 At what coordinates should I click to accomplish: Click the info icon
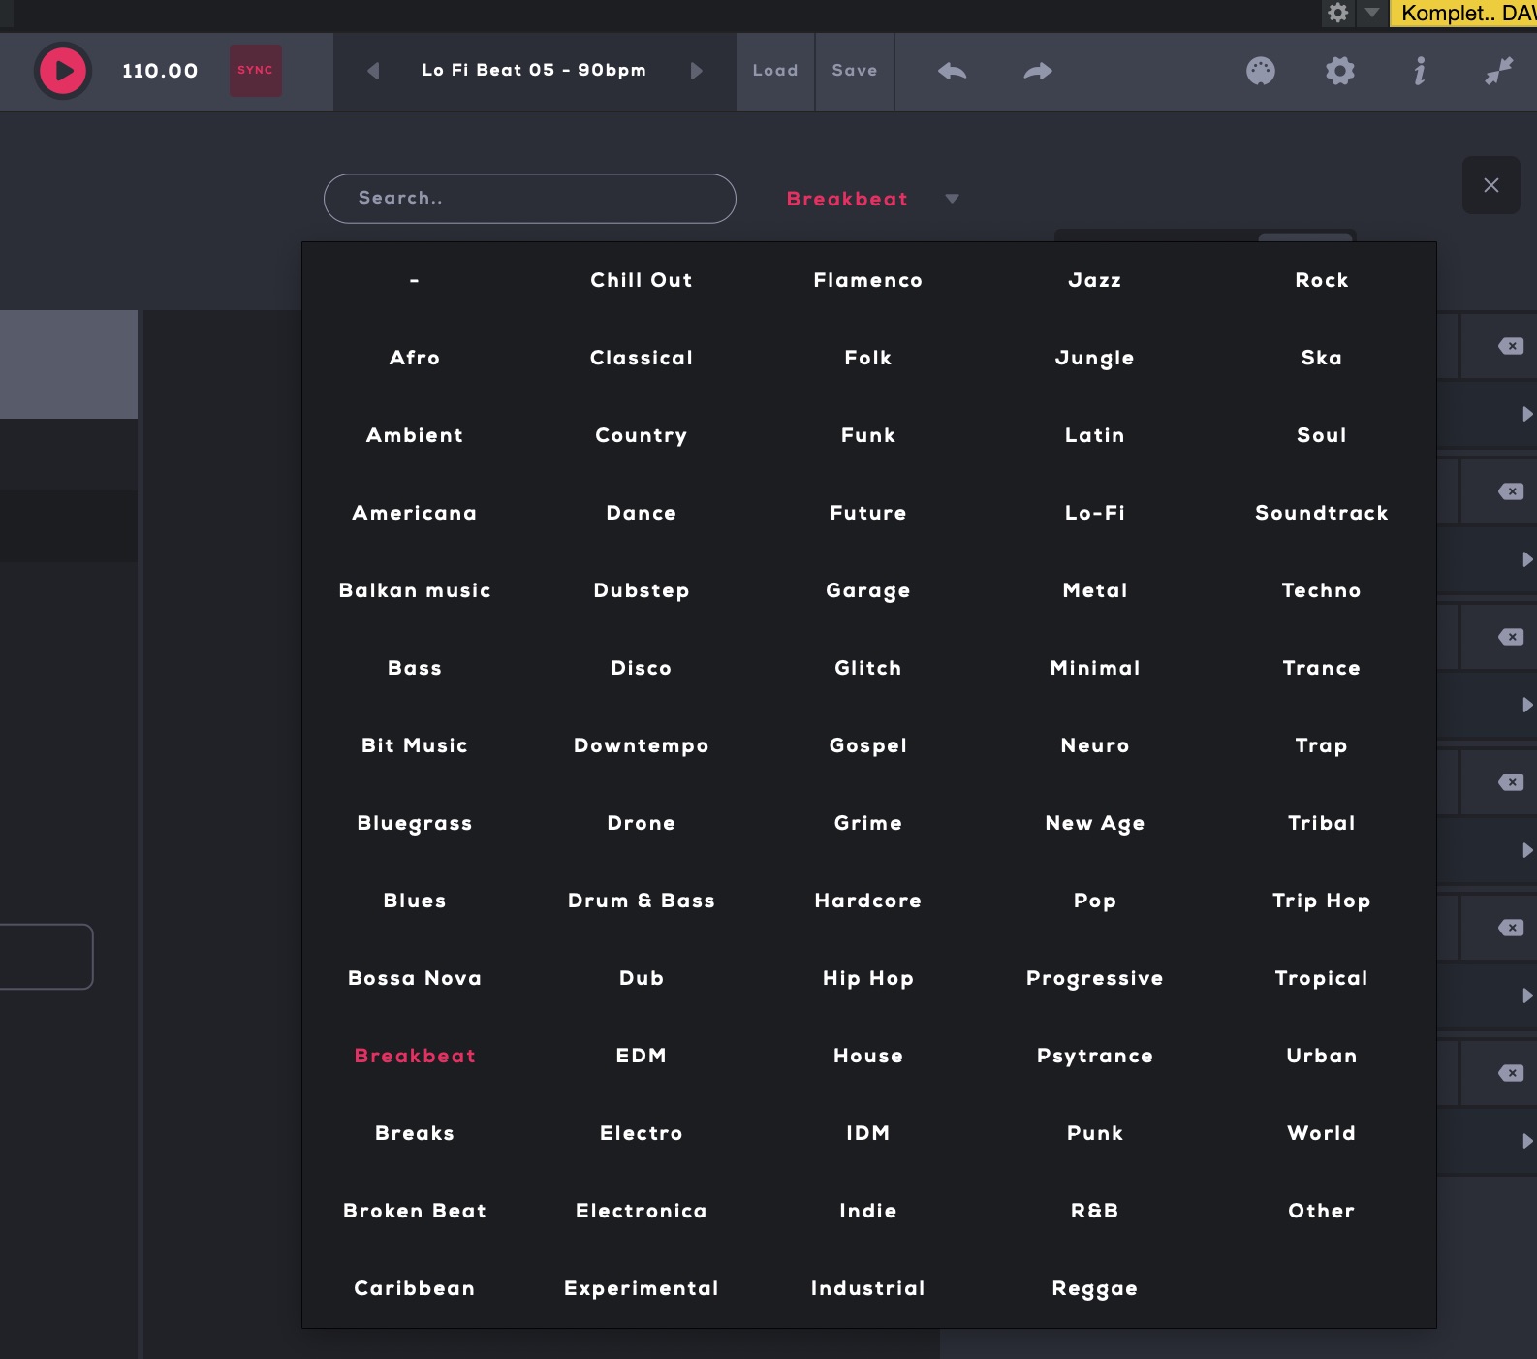click(x=1419, y=71)
